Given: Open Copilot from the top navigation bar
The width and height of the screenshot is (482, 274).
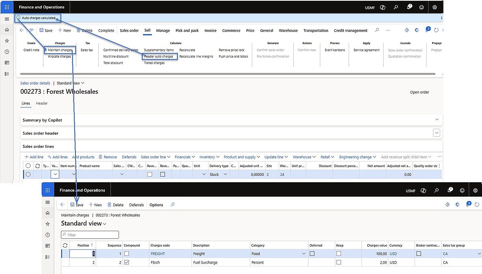Looking at the screenshot, I should click(x=382, y=7).
